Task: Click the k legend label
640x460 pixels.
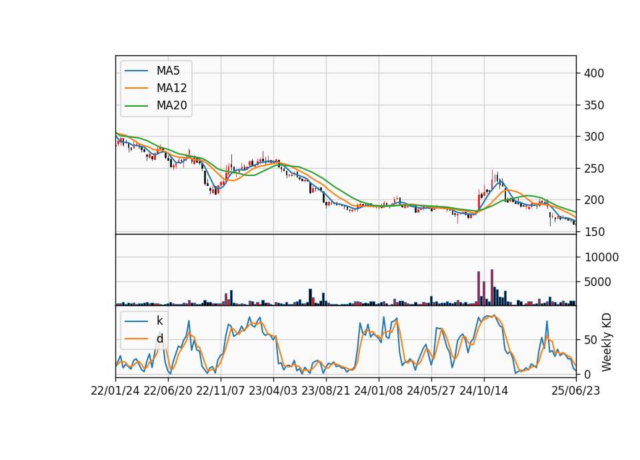Action: [159, 321]
